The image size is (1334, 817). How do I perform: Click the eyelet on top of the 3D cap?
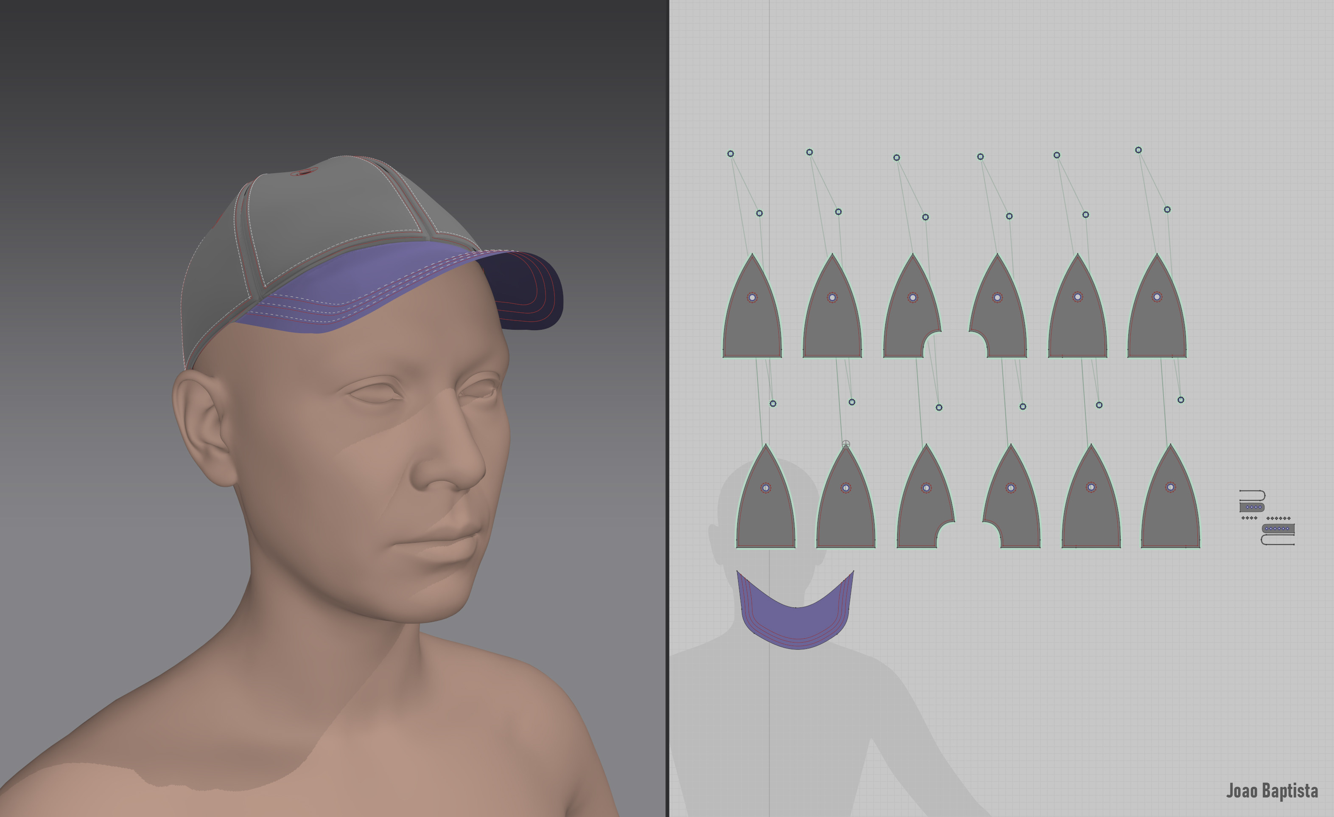click(x=304, y=172)
